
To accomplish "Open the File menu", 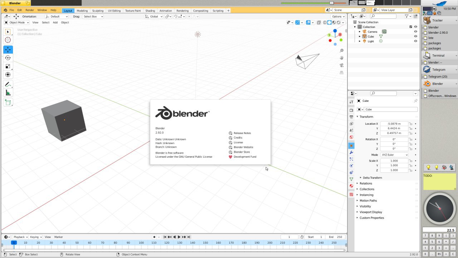I will (x=12, y=10).
